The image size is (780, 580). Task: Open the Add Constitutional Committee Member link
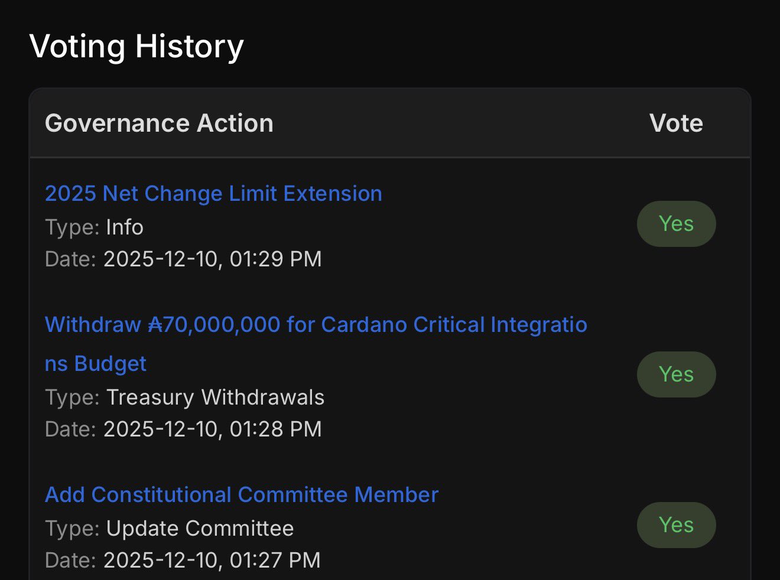(242, 495)
